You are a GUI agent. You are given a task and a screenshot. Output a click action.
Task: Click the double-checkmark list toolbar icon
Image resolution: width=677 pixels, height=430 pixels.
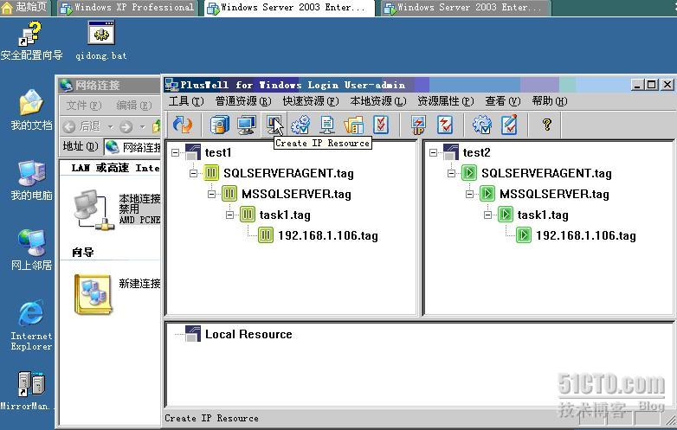[x=380, y=125]
